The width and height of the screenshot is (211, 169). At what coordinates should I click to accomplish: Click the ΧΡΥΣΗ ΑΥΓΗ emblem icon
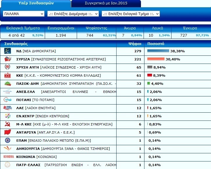coord(8,67)
